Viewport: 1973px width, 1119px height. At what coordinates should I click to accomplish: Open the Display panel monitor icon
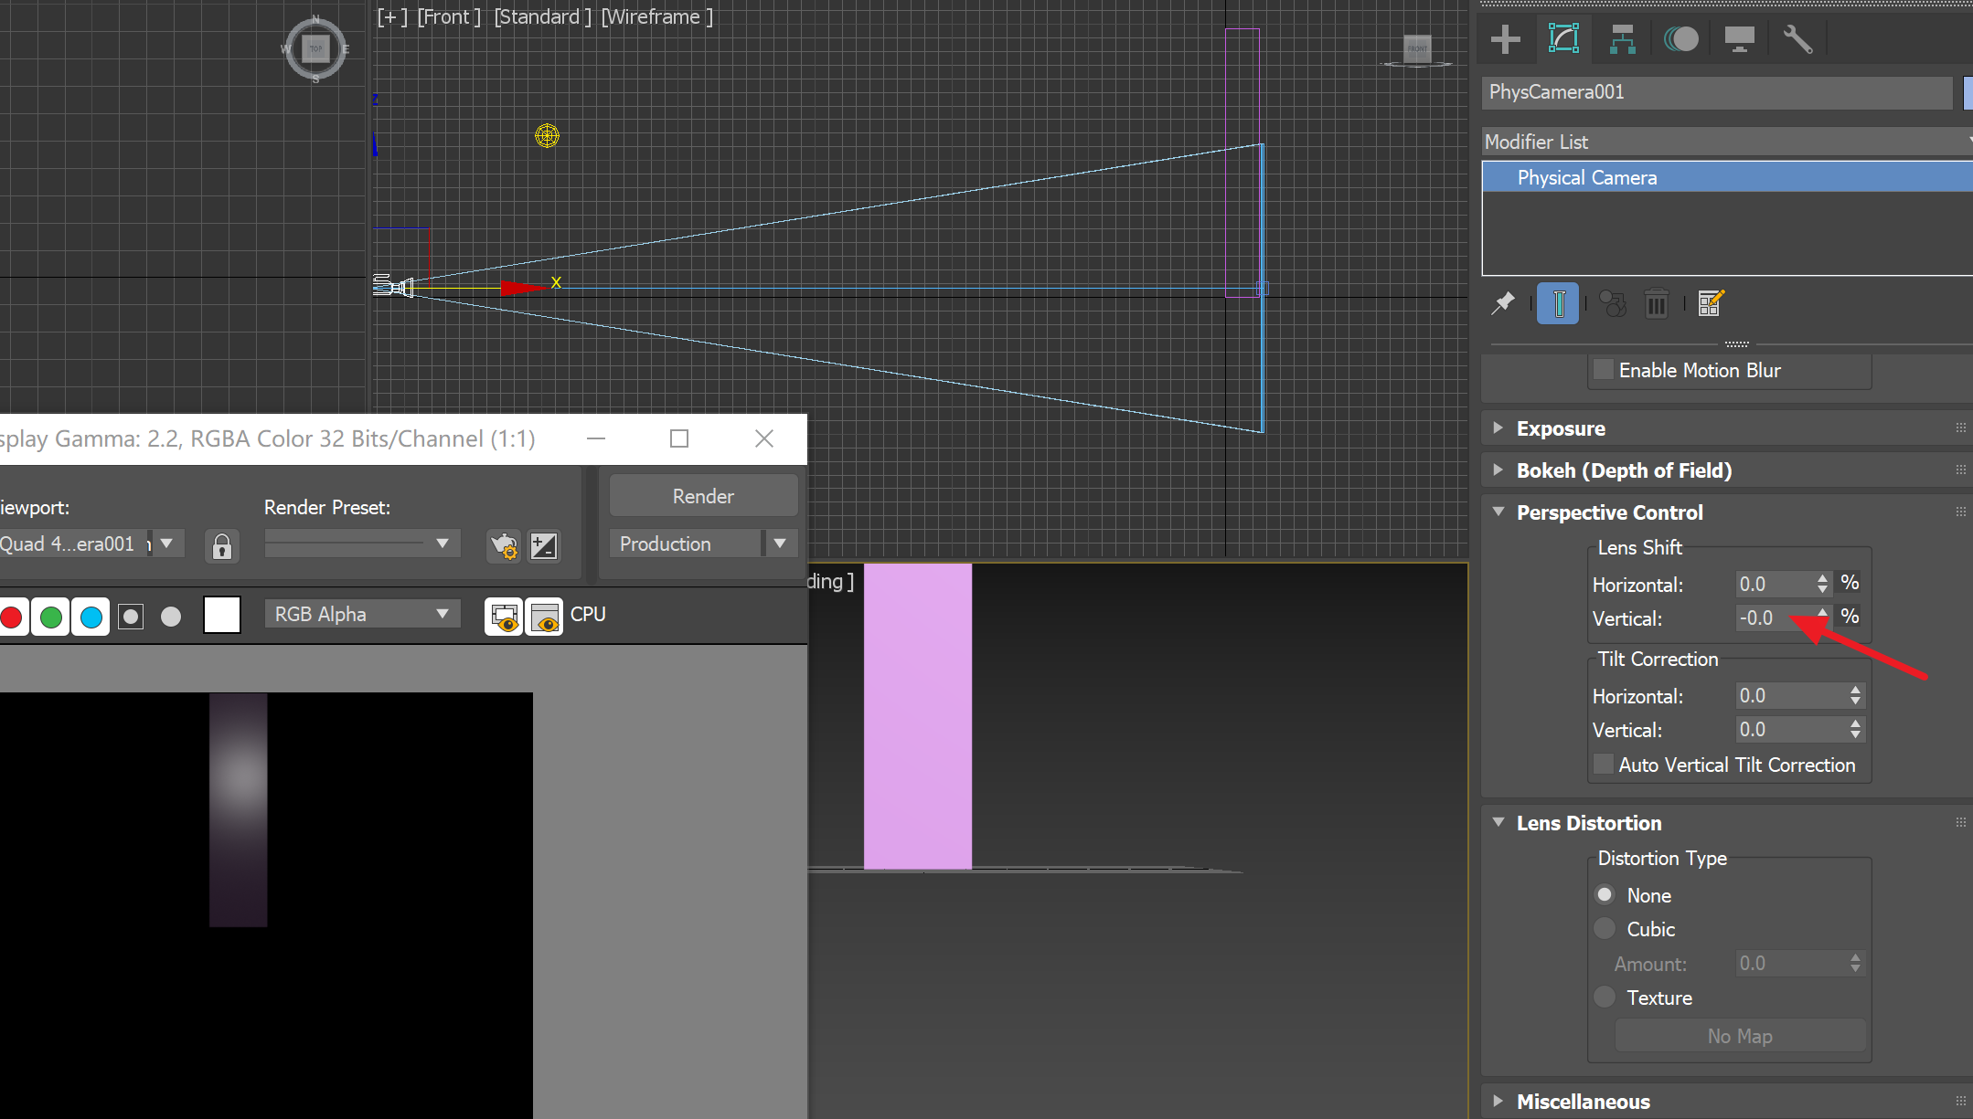pos(1739,39)
